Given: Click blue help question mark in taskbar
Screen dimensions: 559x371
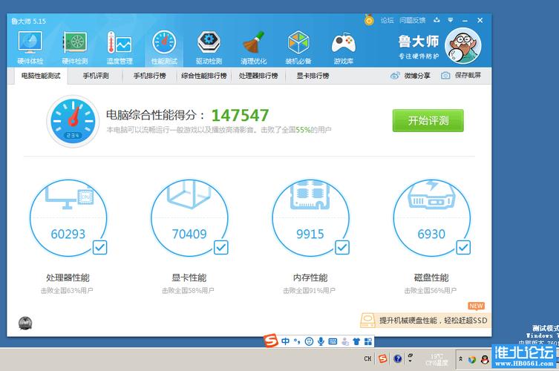Looking at the screenshot, I should coord(398,358).
